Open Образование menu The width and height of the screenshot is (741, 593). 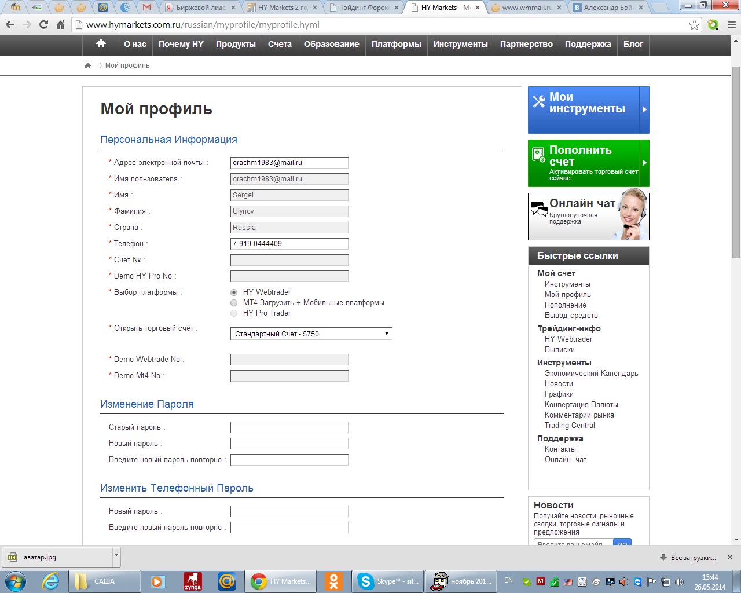click(x=332, y=44)
